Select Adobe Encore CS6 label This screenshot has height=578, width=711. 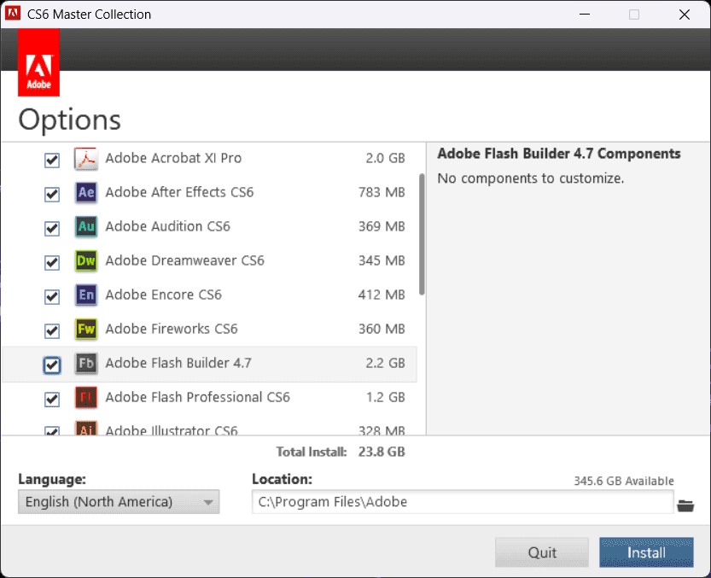pos(164,295)
